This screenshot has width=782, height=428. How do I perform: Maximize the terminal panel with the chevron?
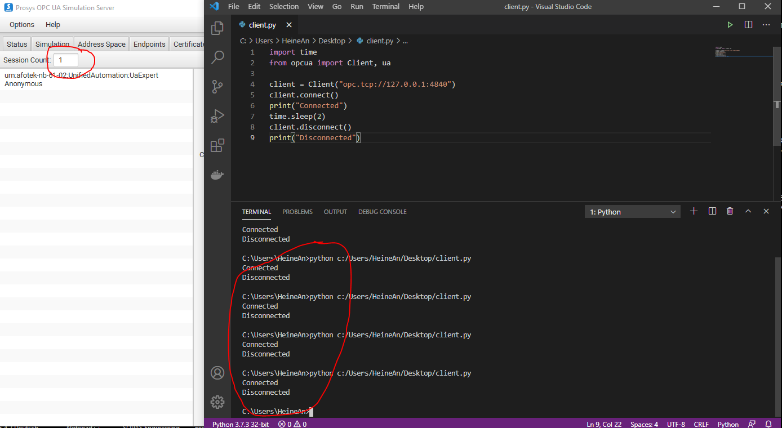pos(748,211)
